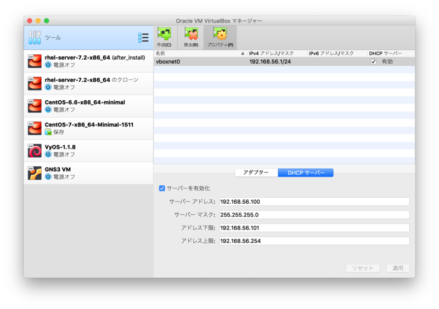Close the VirtualBox Manager window
This screenshot has width=439, height=309.
(30, 21)
